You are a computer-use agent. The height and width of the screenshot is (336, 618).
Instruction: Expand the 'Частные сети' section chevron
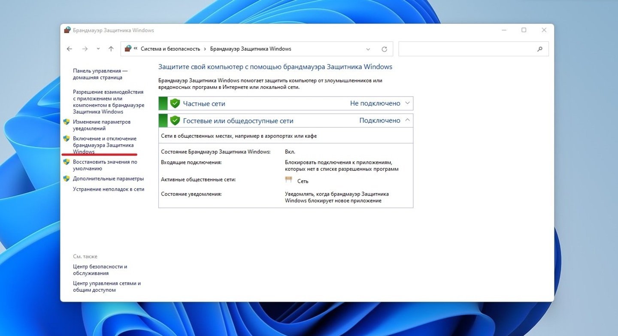tap(408, 103)
